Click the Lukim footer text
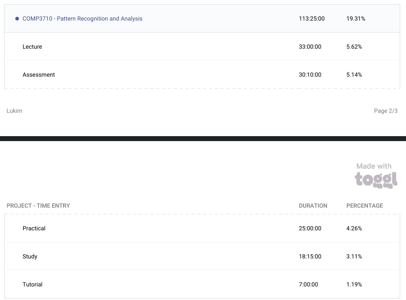Image resolution: width=406 pixels, height=300 pixels. pyautogui.click(x=14, y=111)
